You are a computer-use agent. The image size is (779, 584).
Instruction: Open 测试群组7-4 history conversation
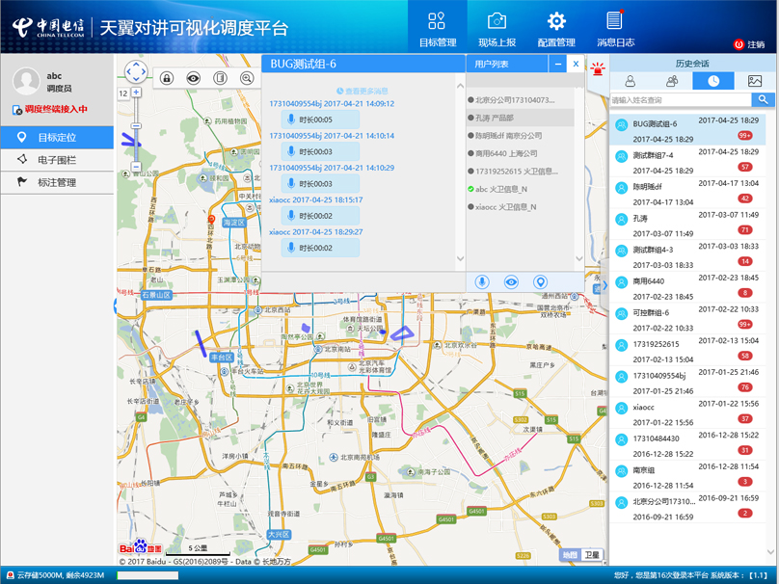[x=687, y=161]
